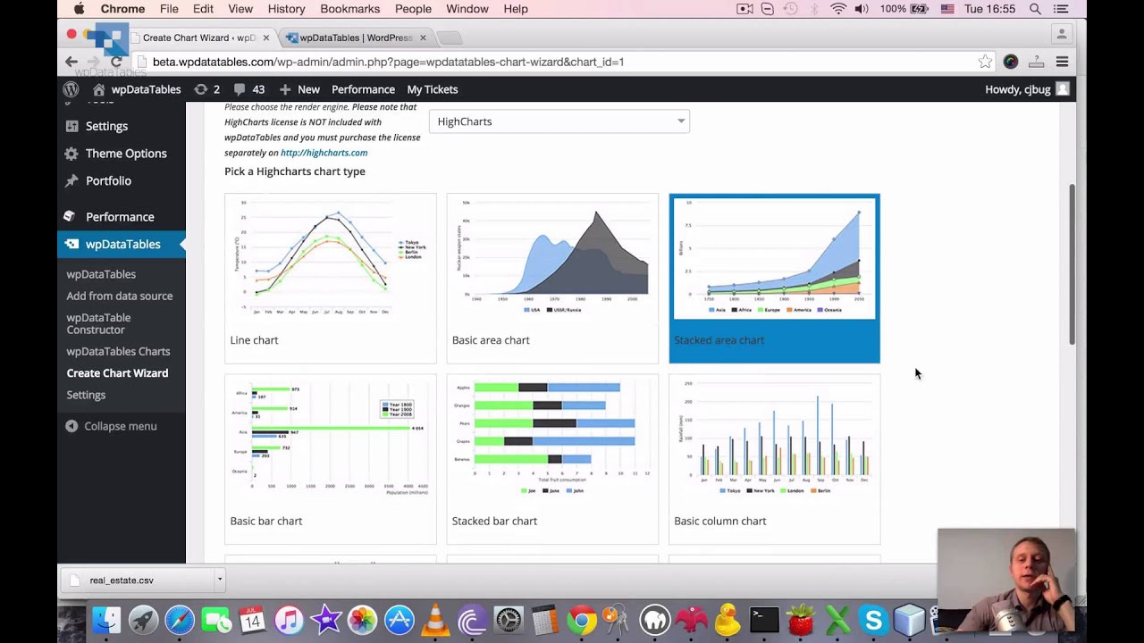Open Performance in the admin bar
This screenshot has height=643, width=1144.
tap(363, 89)
